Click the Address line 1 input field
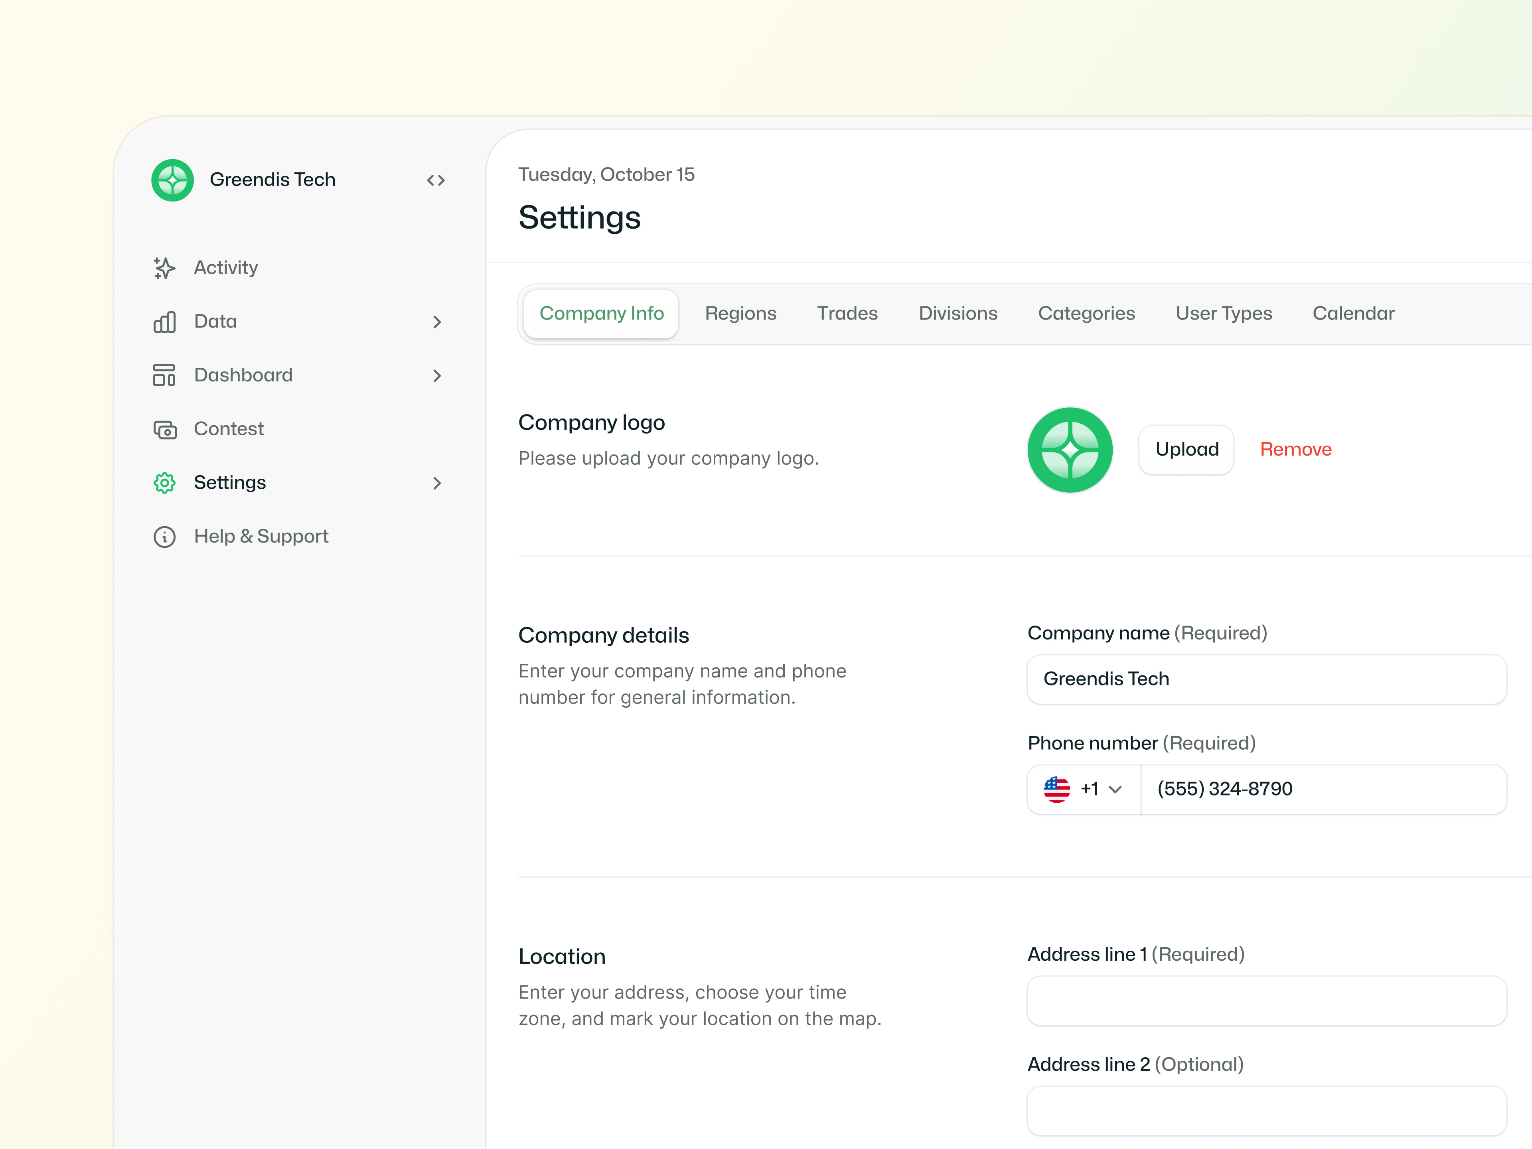The width and height of the screenshot is (1532, 1149). pos(1266,1000)
